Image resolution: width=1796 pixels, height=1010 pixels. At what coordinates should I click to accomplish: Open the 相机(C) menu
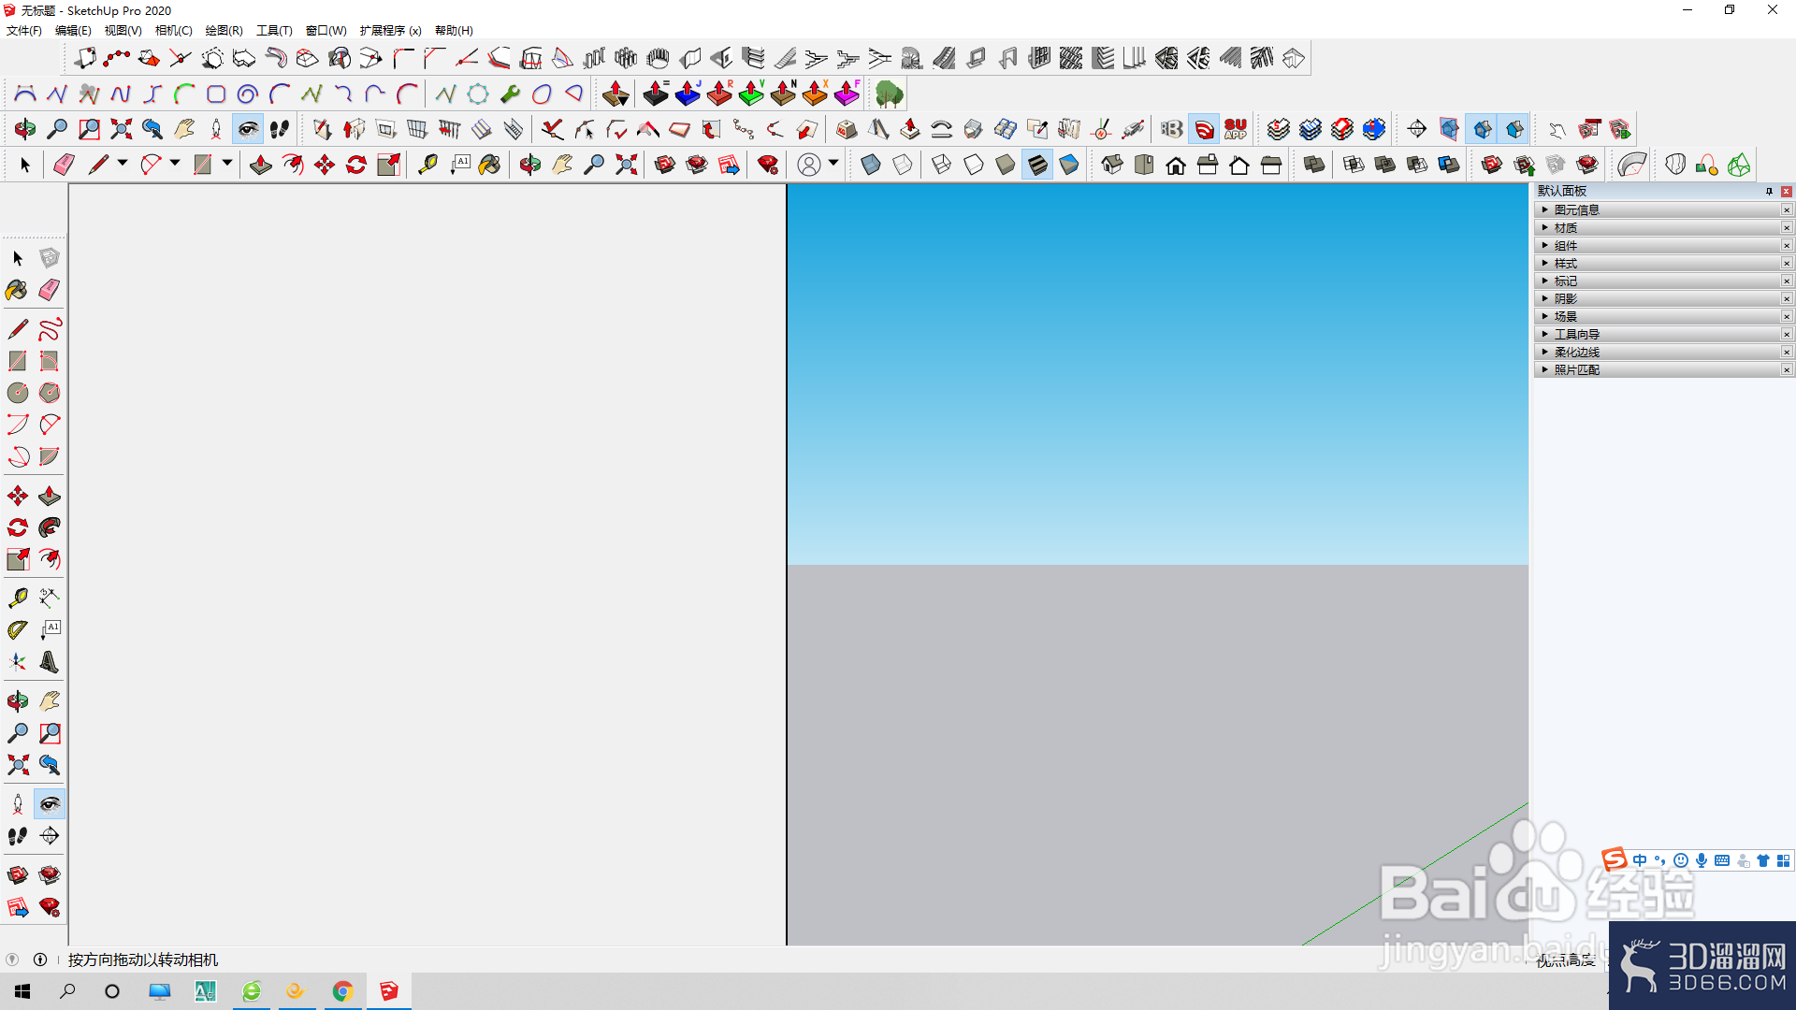173,31
